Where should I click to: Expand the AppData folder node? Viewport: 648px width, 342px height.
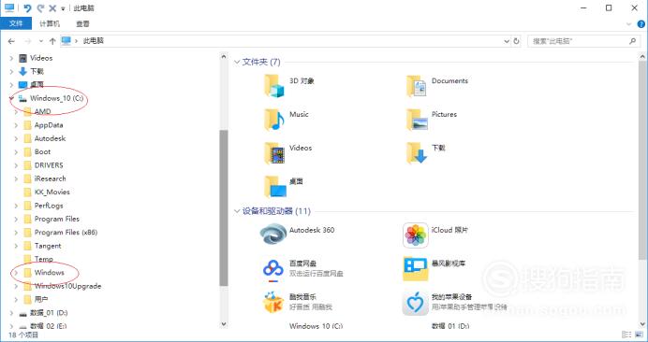16,125
